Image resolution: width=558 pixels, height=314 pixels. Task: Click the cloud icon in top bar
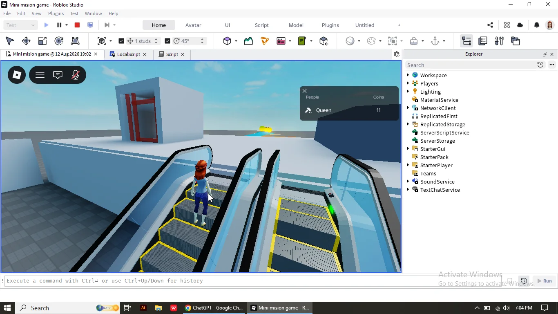coord(520,25)
